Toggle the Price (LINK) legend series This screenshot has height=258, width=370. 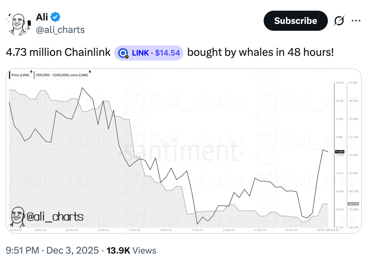point(20,75)
